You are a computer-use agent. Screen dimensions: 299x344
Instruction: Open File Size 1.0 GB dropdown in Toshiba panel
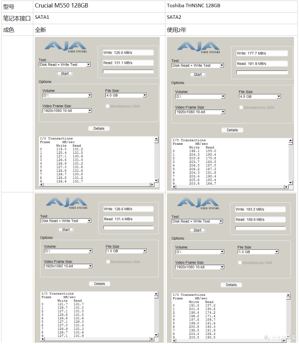coord(258,252)
